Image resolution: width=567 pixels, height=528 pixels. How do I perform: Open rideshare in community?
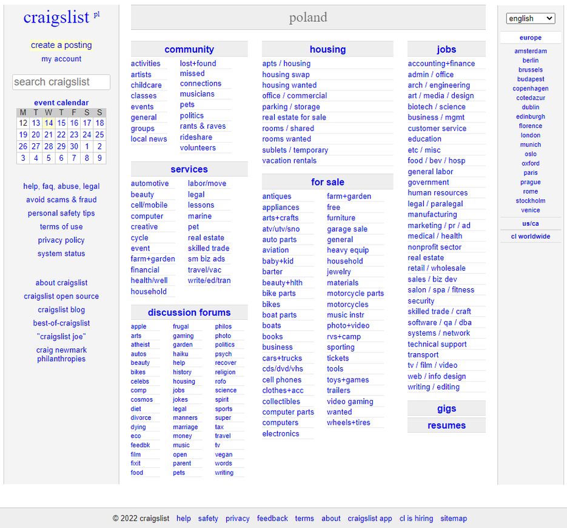tap(196, 137)
